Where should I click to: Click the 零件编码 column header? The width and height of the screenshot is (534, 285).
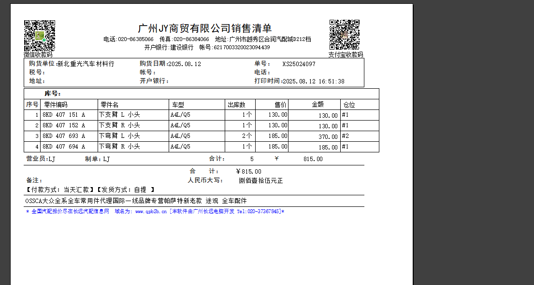coord(56,105)
